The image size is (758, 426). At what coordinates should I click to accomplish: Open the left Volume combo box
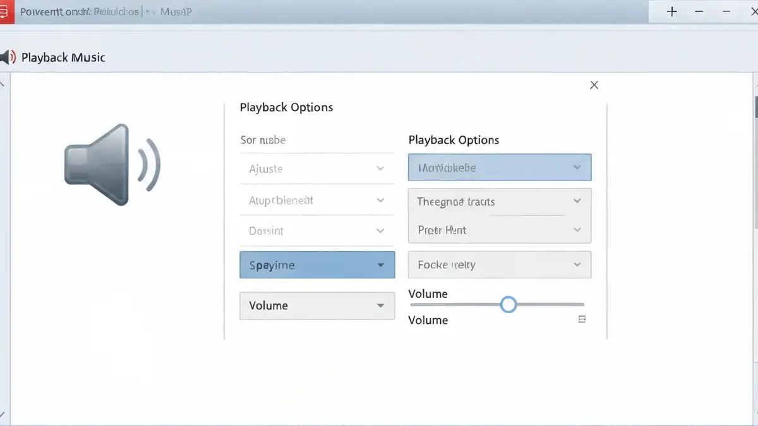pyautogui.click(x=317, y=305)
